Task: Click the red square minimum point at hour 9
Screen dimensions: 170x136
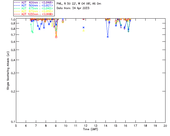Action: 56,37
